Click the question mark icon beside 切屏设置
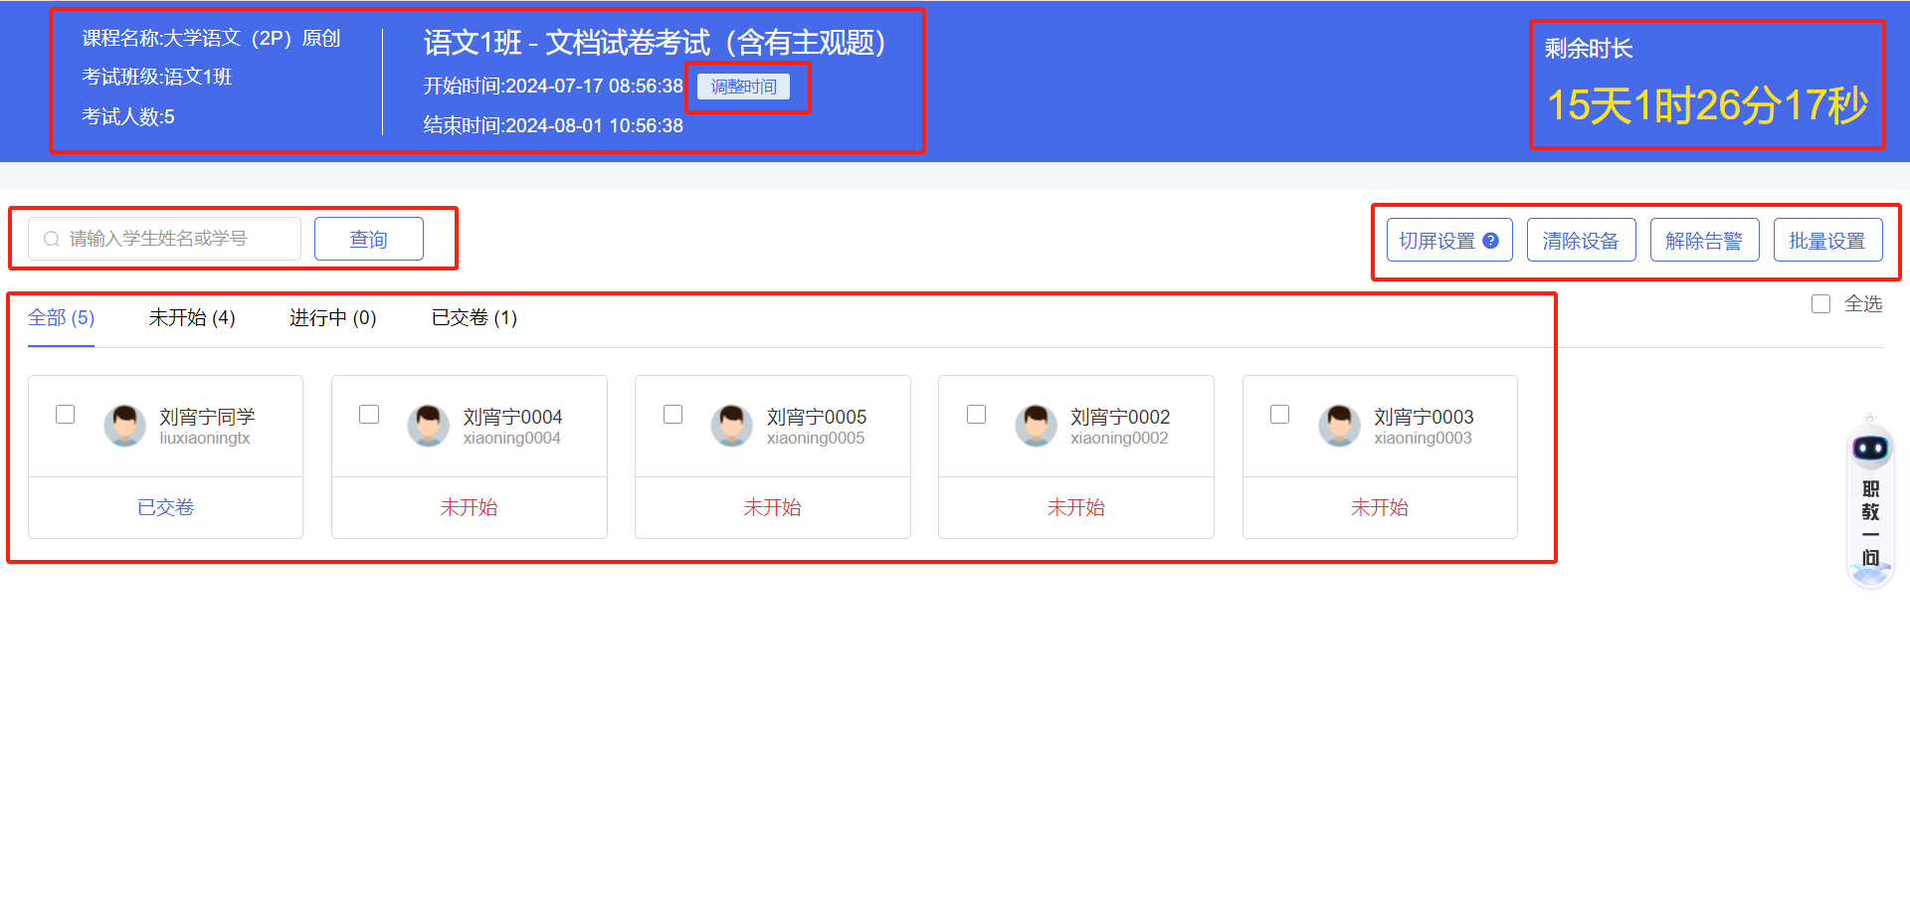This screenshot has width=1910, height=907. coord(1490,239)
